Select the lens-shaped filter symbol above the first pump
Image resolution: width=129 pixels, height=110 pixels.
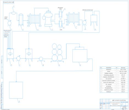click(x=14, y=13)
